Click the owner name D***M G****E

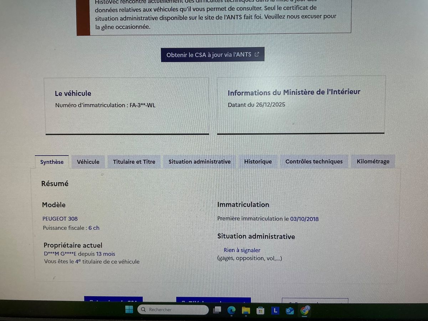click(60, 254)
